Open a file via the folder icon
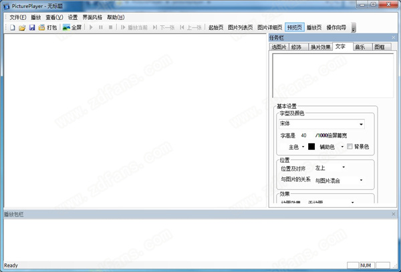This screenshot has height=272, width=401. click(x=22, y=27)
